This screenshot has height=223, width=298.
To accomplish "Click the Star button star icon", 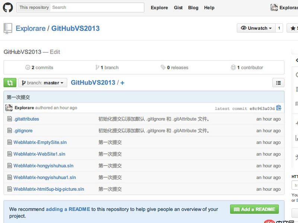I will coord(293,28).
